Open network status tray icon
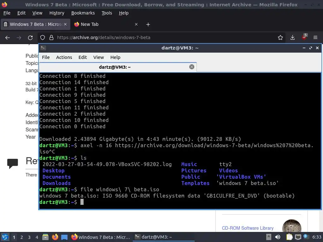 (298, 237)
